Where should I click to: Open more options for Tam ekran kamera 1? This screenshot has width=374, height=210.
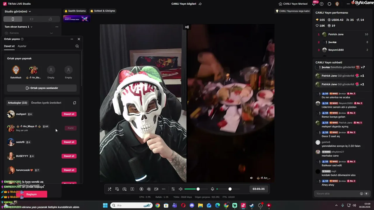click(57, 27)
